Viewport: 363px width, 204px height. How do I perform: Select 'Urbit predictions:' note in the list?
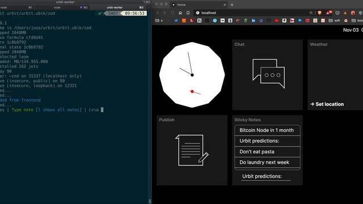tap(267, 141)
